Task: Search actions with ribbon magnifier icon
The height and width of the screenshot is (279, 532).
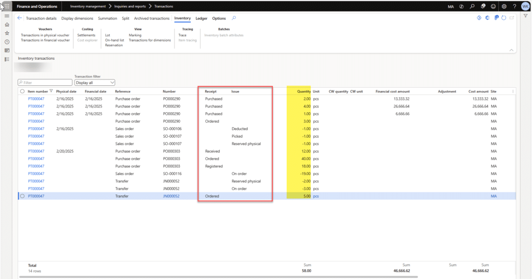Action: (x=234, y=18)
